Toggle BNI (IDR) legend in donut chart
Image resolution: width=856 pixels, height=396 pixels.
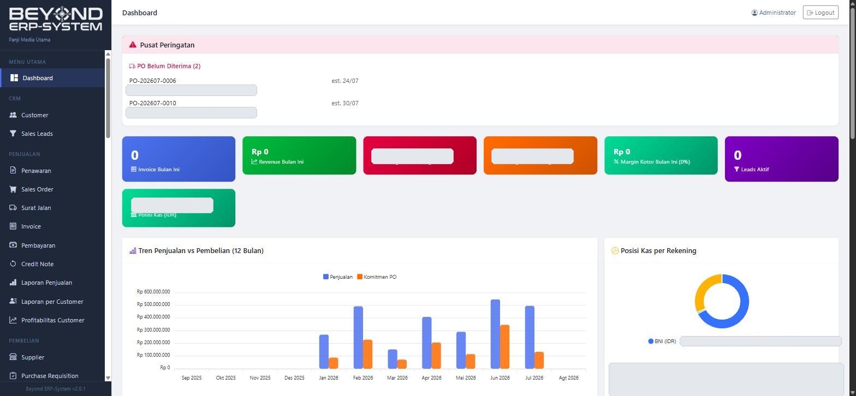pyautogui.click(x=662, y=341)
